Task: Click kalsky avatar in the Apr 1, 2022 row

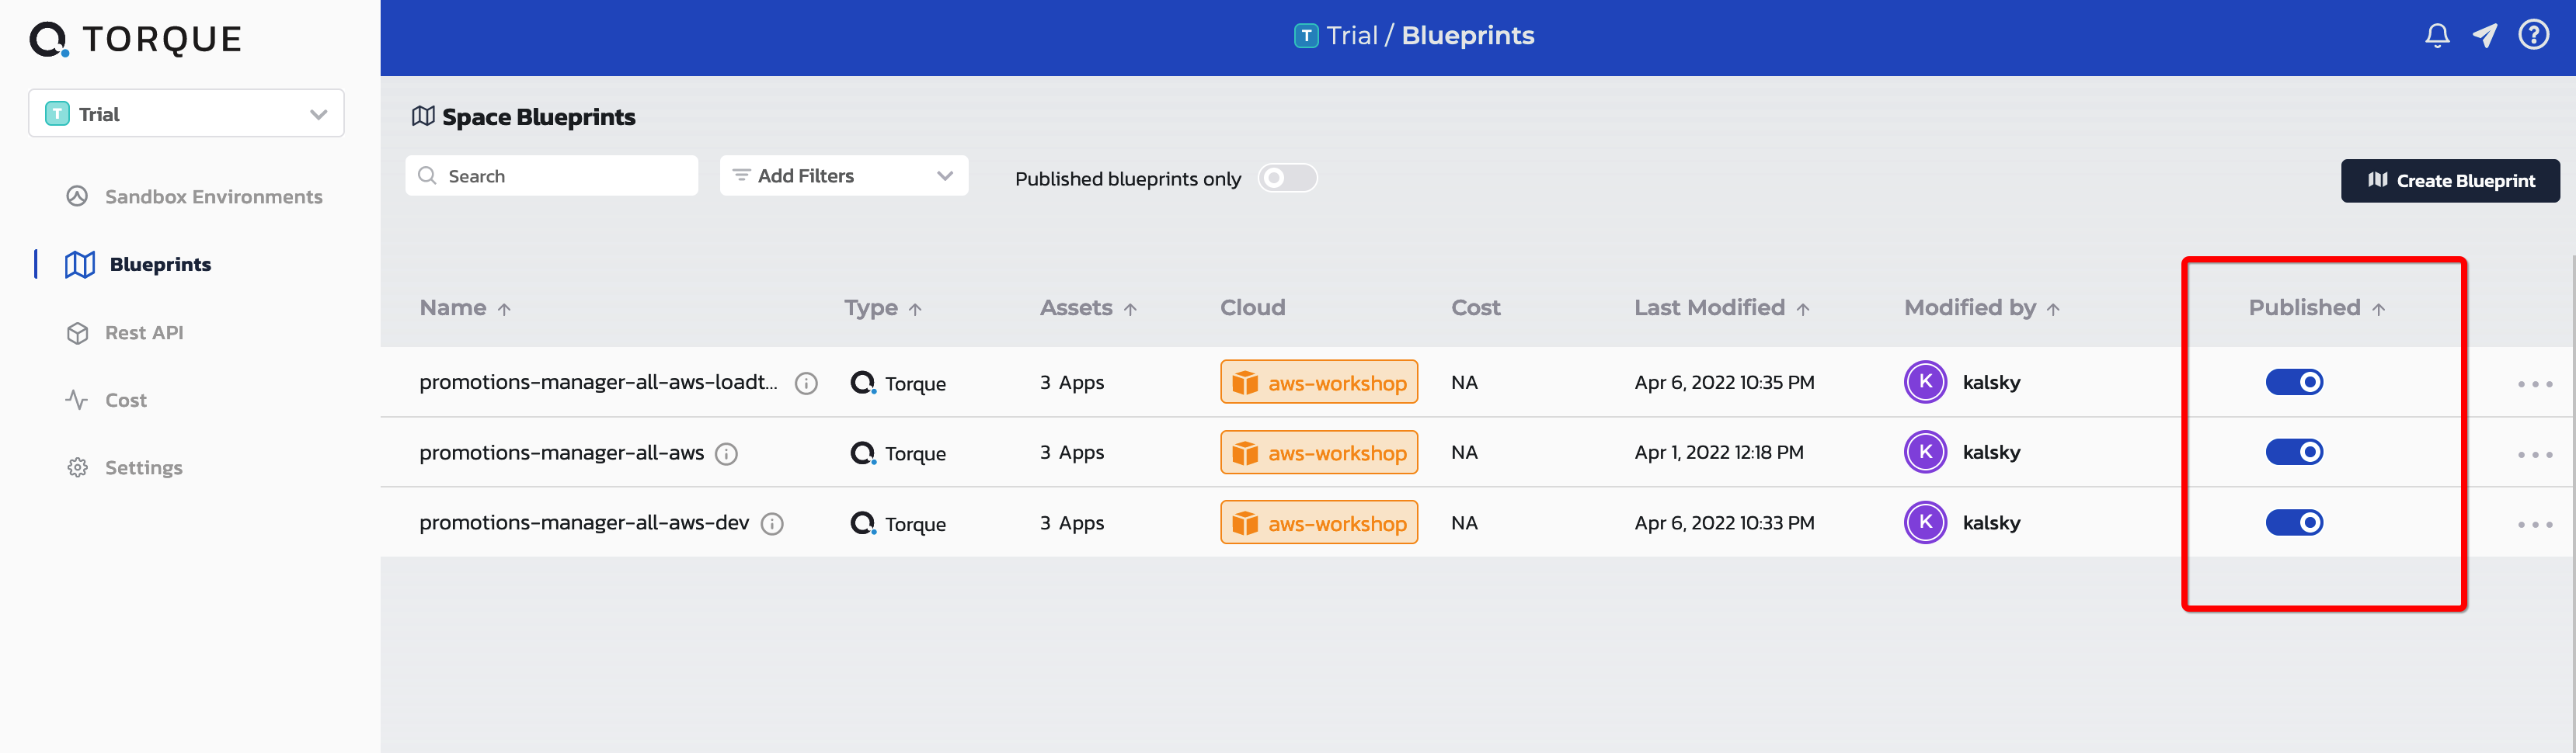Action: tap(1925, 453)
